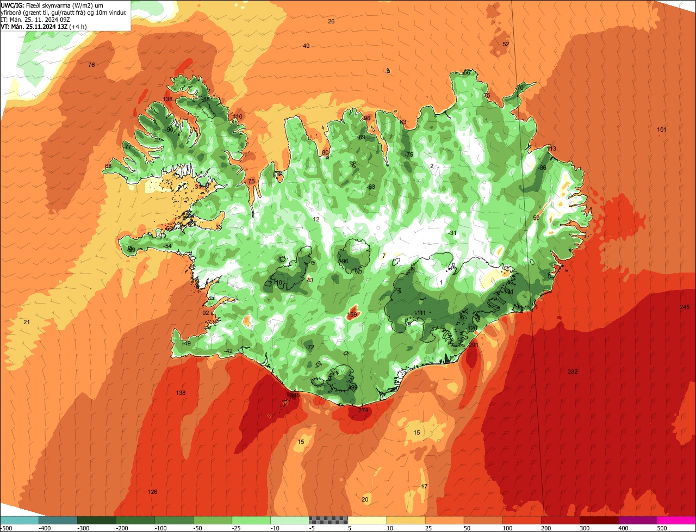696x532 pixels.
Task: Click the value 76 in the northwest sea
Action: point(91,65)
